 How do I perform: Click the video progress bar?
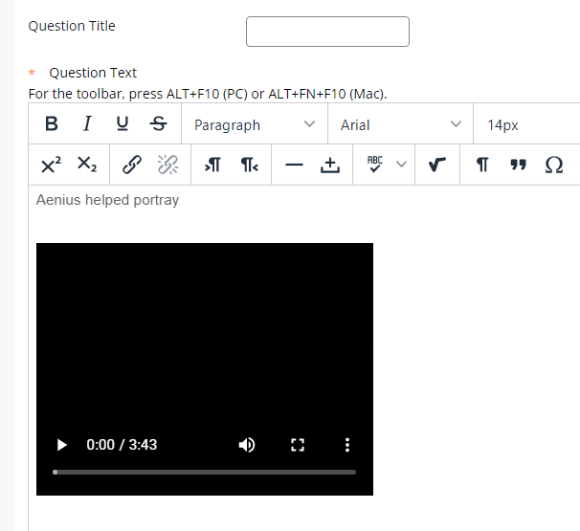(x=205, y=473)
